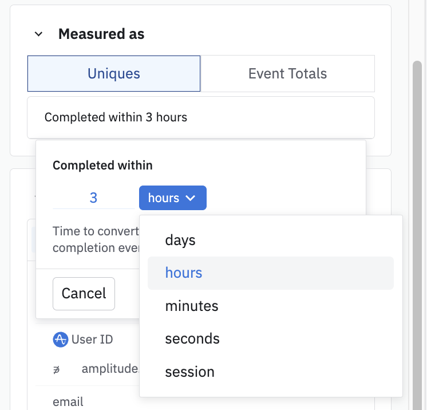Choose seconds as the time unit

(192, 338)
